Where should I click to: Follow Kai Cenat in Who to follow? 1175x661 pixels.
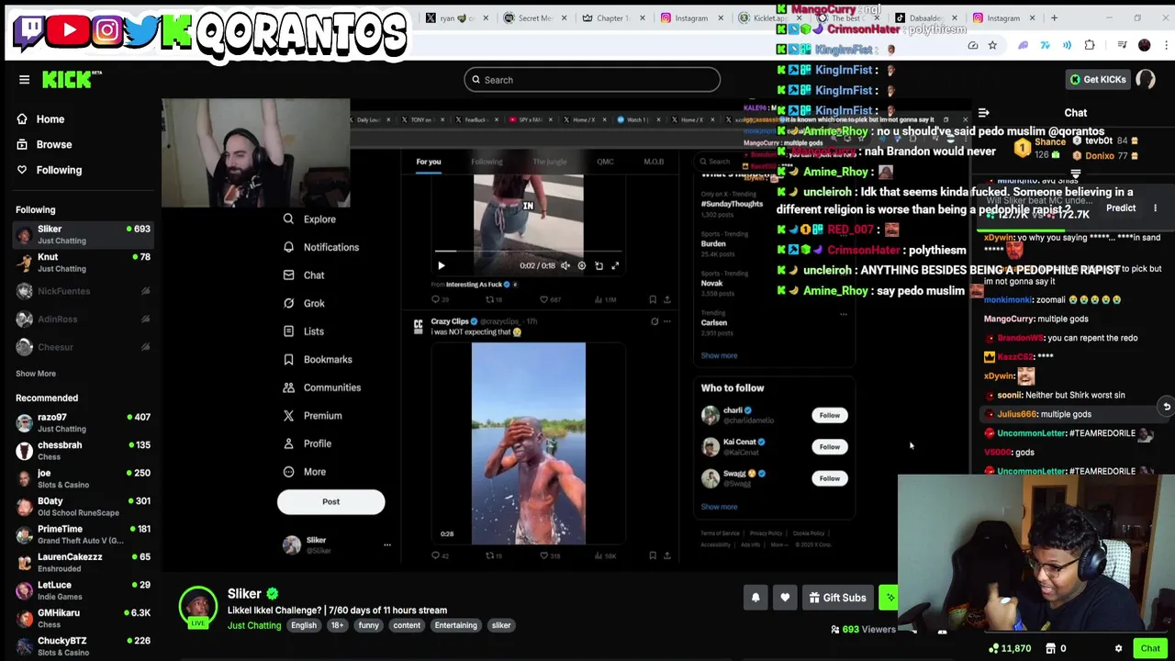coord(829,447)
